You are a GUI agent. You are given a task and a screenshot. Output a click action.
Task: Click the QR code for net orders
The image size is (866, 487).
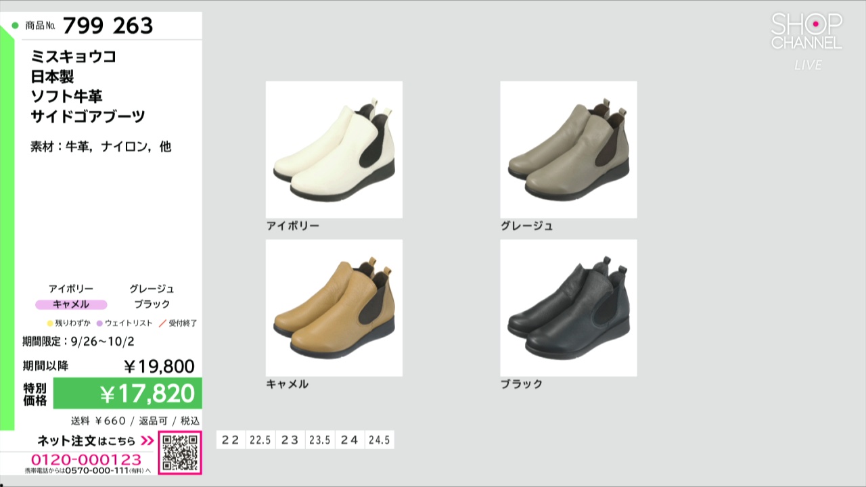(180, 453)
